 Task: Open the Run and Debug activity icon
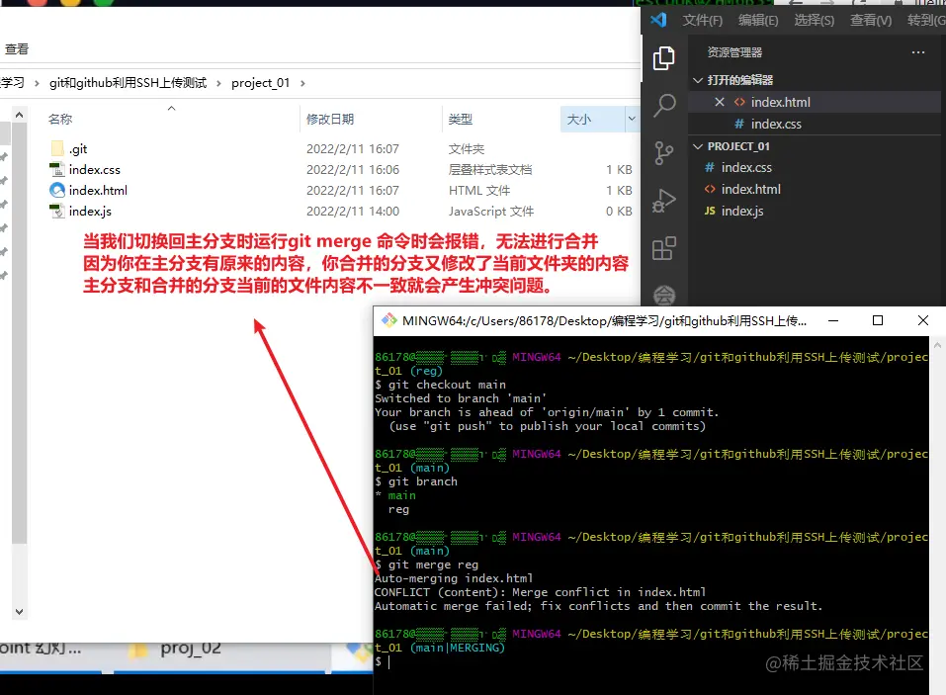coord(663,201)
